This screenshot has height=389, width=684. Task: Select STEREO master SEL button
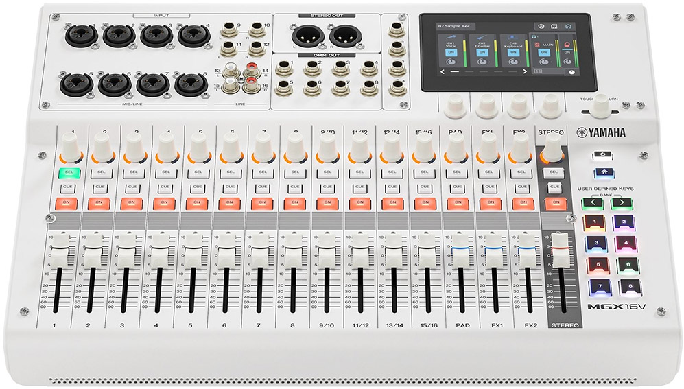554,173
